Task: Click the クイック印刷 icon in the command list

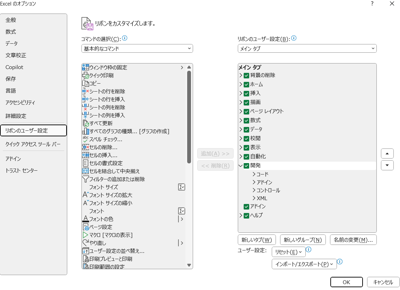Action: click(x=85, y=76)
